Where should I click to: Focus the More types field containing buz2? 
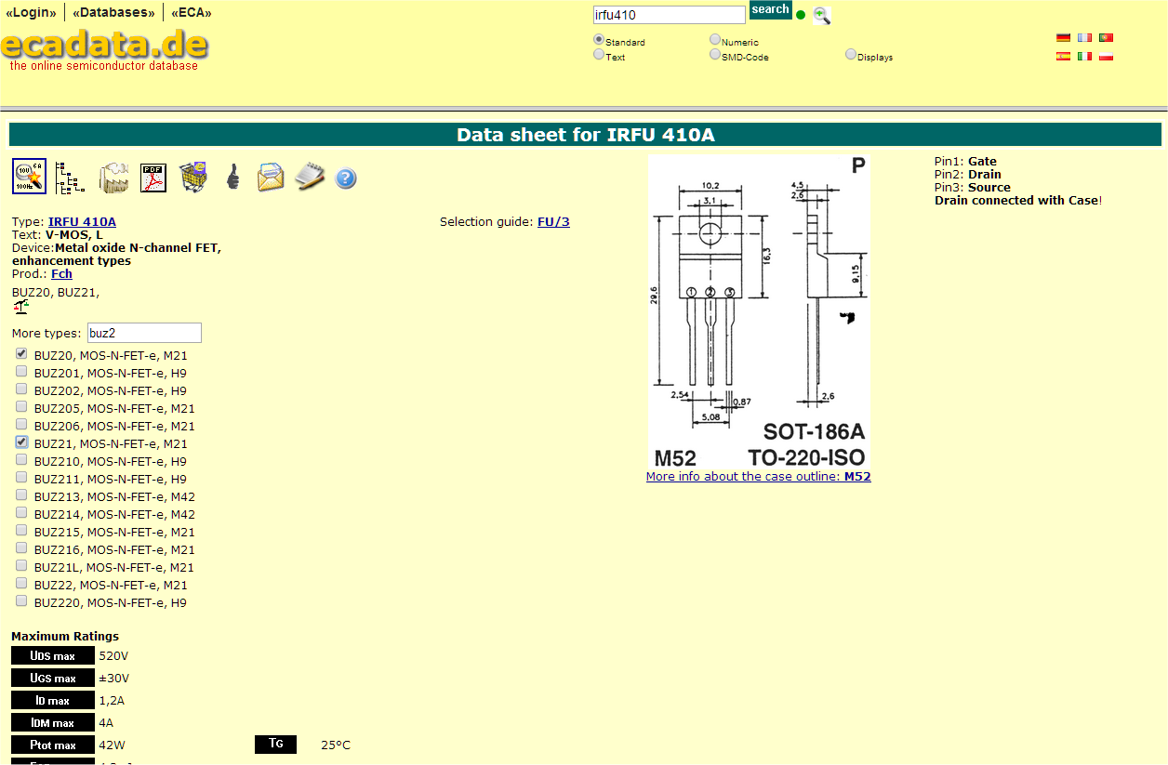coord(144,333)
